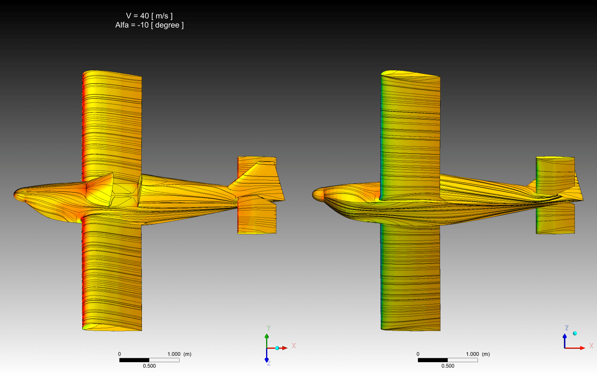This screenshot has height=376, width=597.
Task: Select the 'Alfa = -10 [ degree ]' annotation
Action: click(149, 25)
